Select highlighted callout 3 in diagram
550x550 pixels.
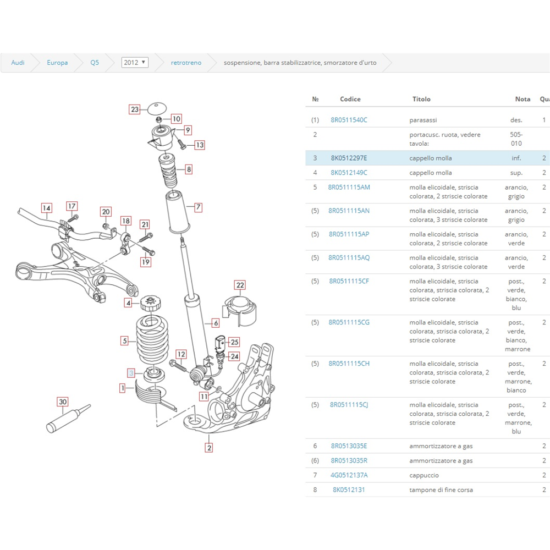(131, 373)
